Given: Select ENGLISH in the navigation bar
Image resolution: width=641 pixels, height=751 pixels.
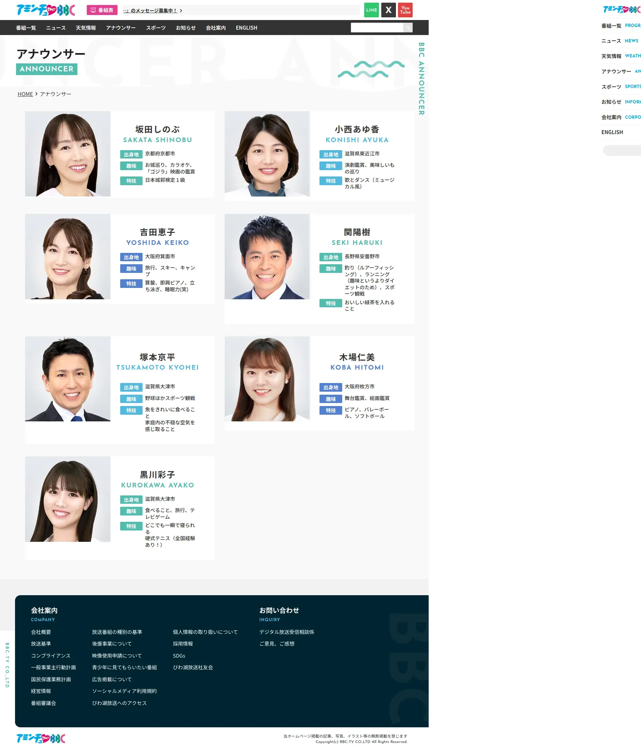Looking at the screenshot, I should (246, 28).
